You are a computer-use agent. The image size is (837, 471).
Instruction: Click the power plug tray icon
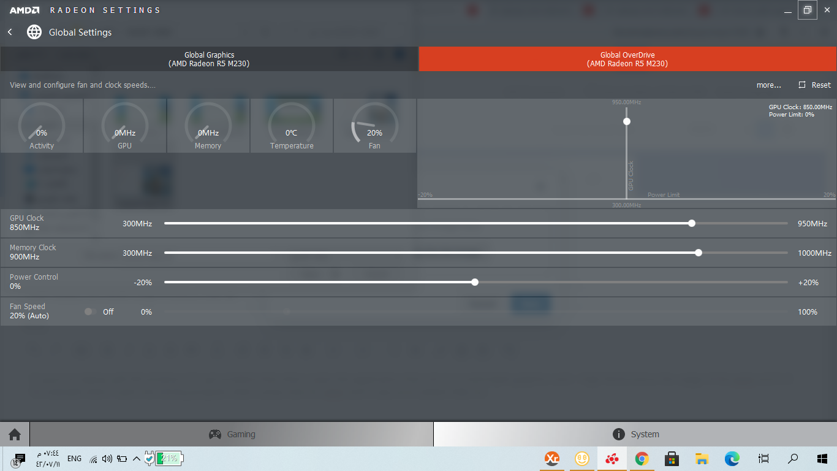coord(150,458)
